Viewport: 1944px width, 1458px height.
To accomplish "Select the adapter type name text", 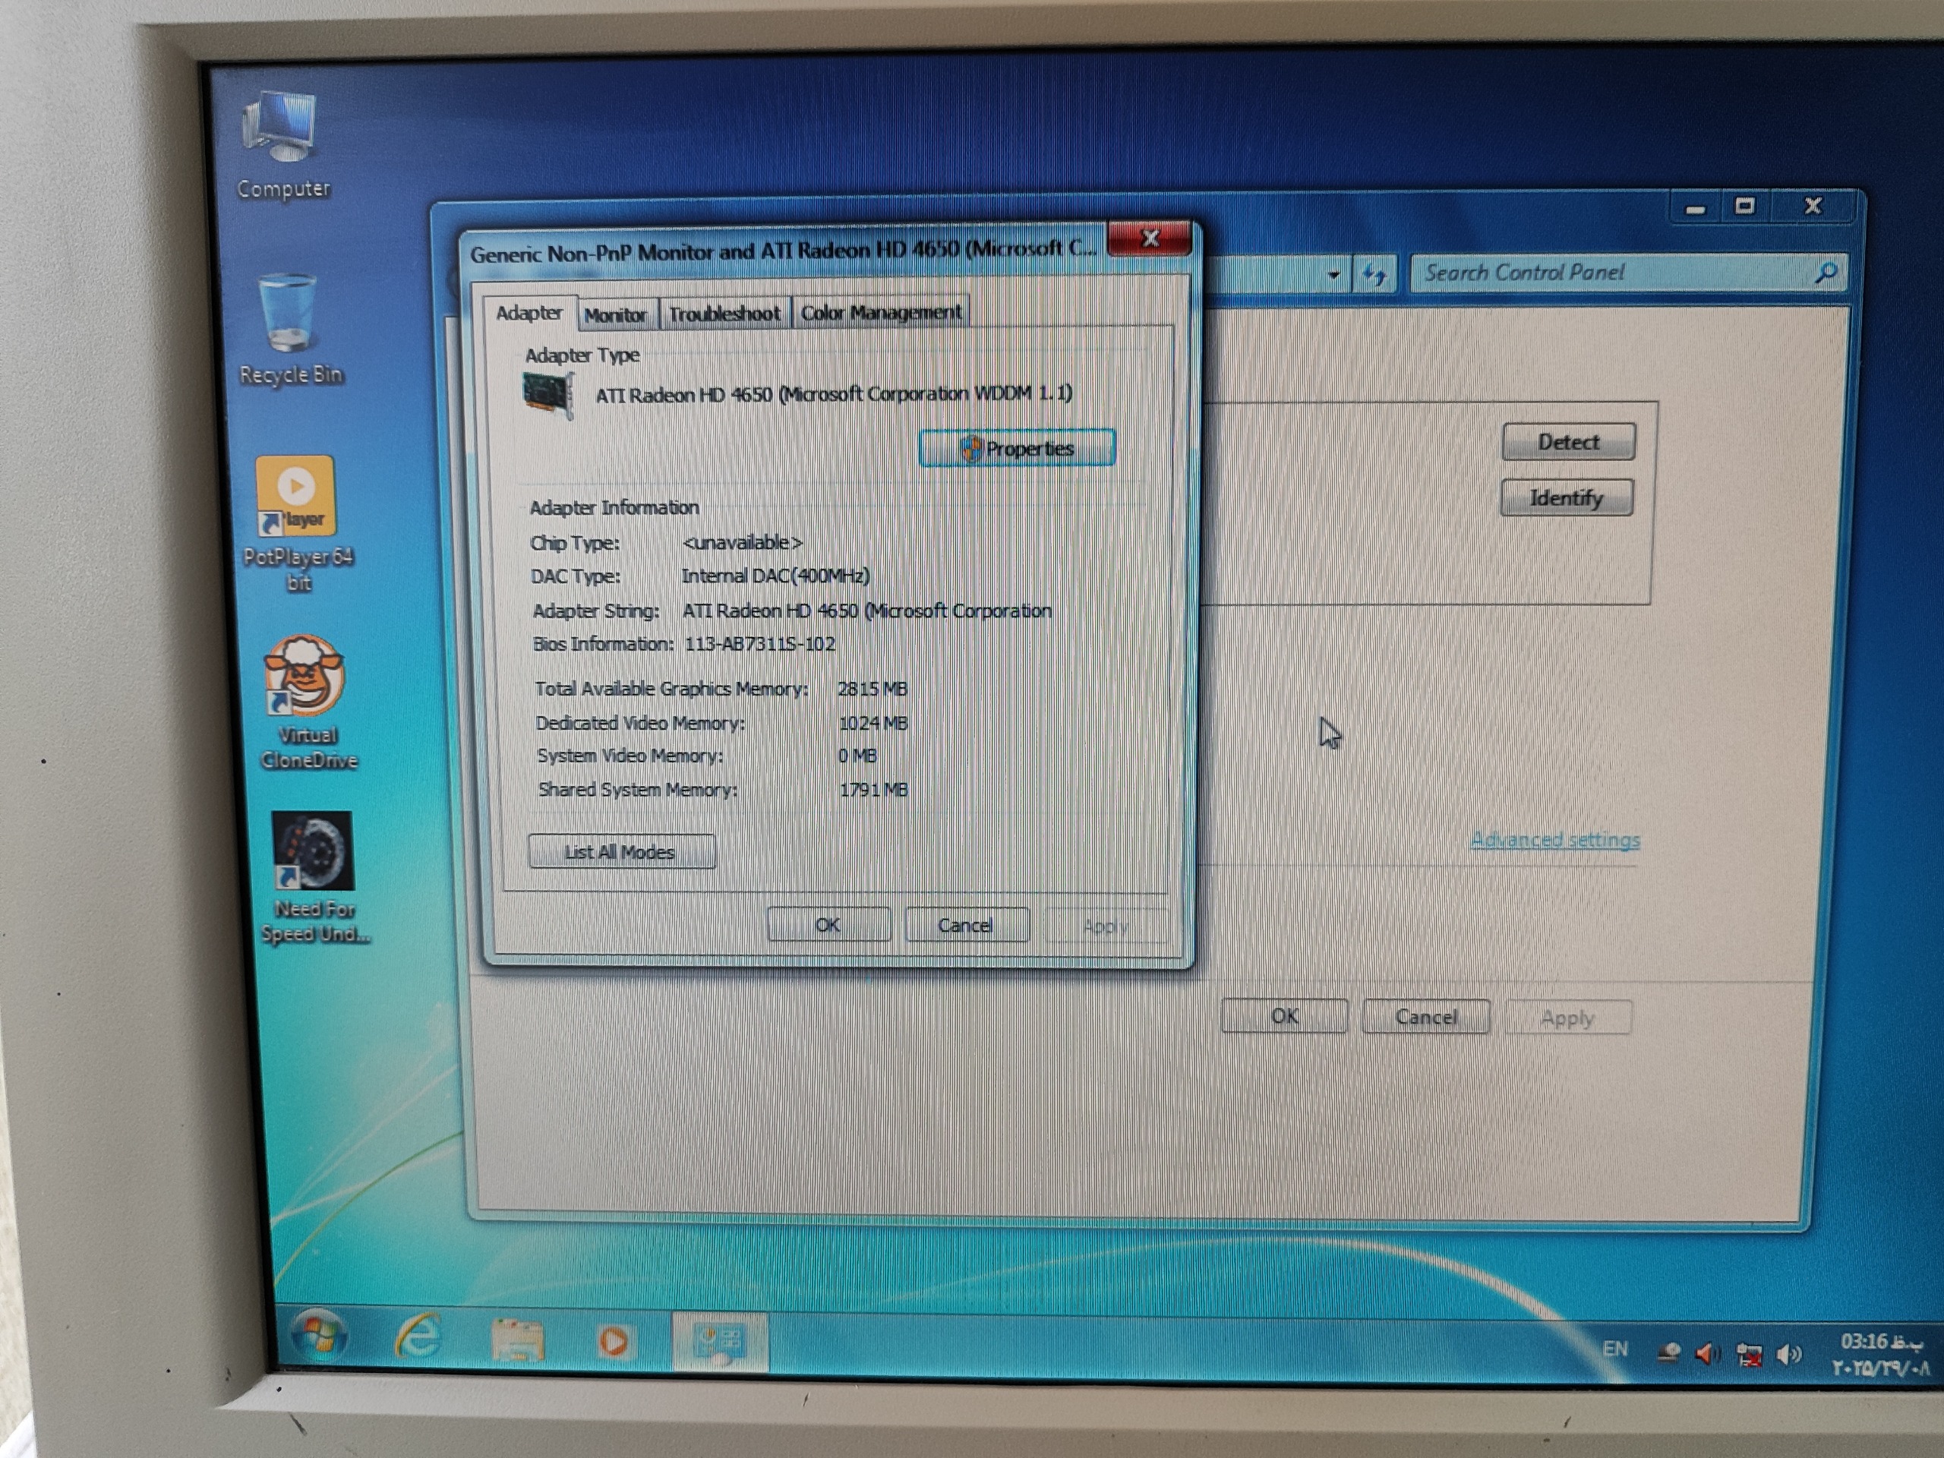I will point(834,393).
